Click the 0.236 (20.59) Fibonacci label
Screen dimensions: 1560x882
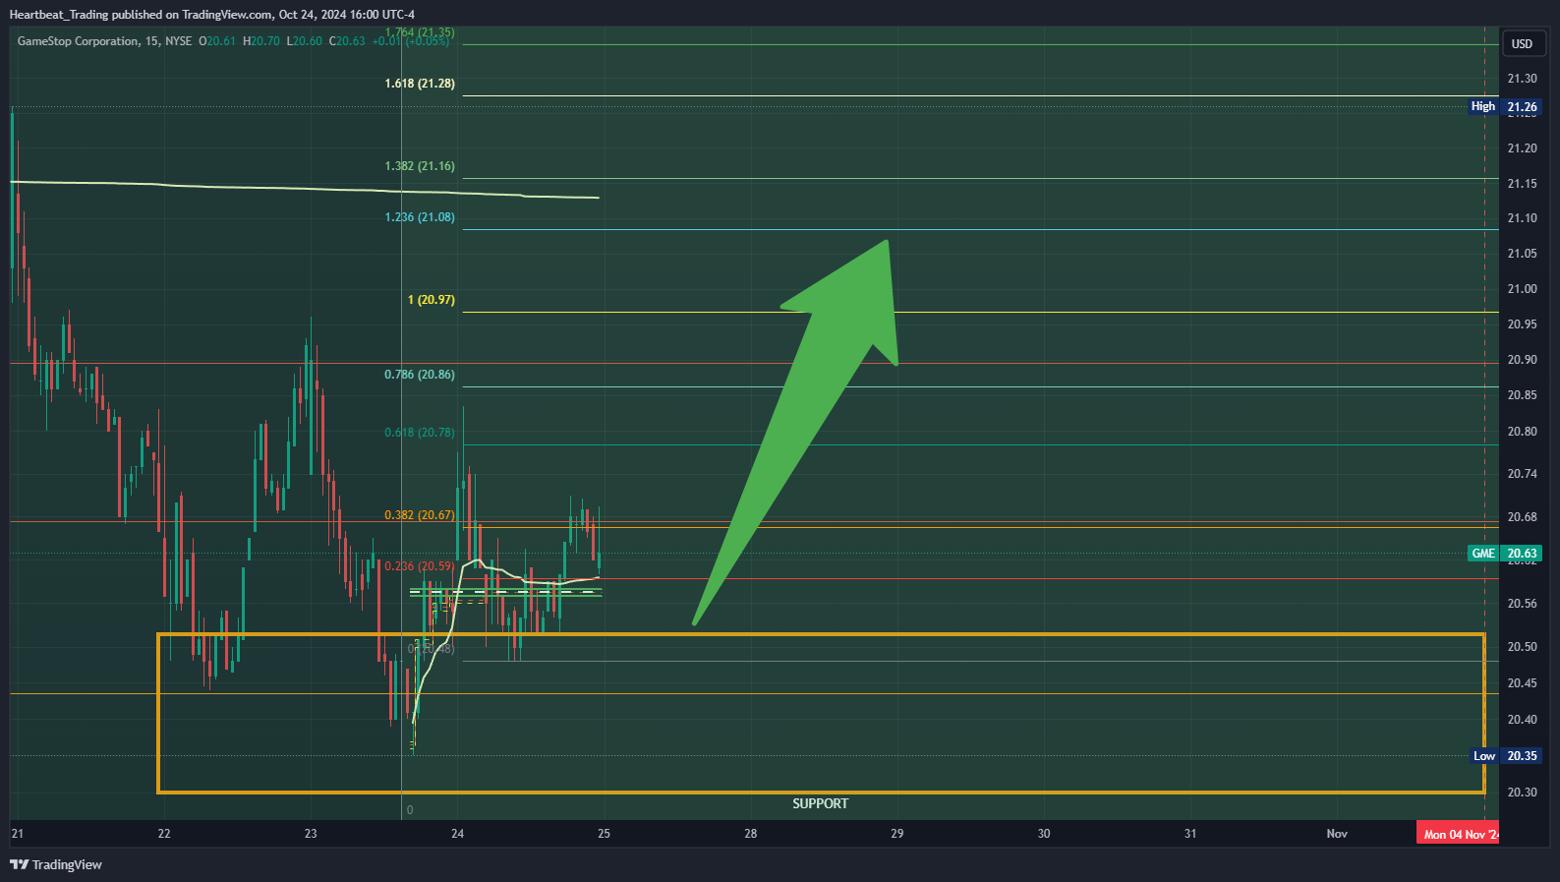(420, 566)
